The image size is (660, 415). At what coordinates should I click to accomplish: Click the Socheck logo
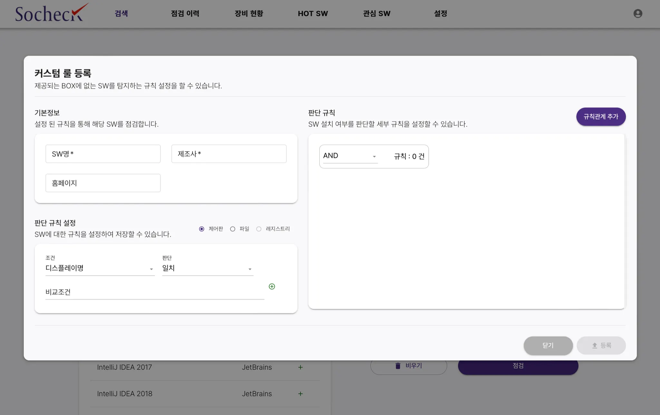[52, 13]
